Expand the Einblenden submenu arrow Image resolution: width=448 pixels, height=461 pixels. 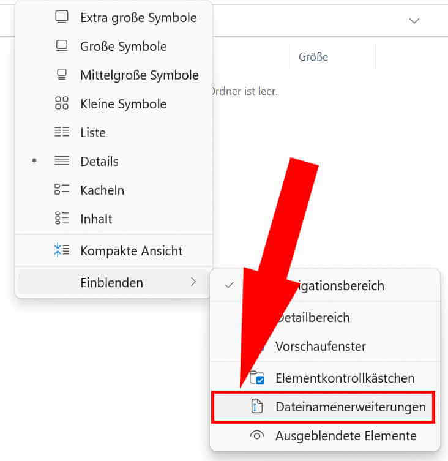[193, 282]
